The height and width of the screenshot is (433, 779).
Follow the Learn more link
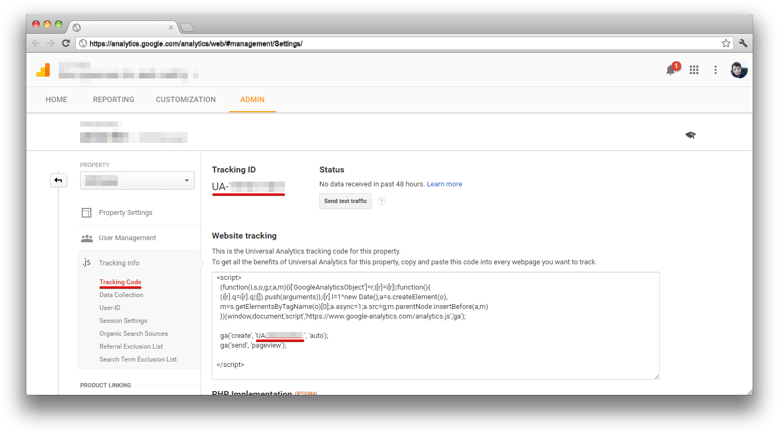tap(445, 184)
